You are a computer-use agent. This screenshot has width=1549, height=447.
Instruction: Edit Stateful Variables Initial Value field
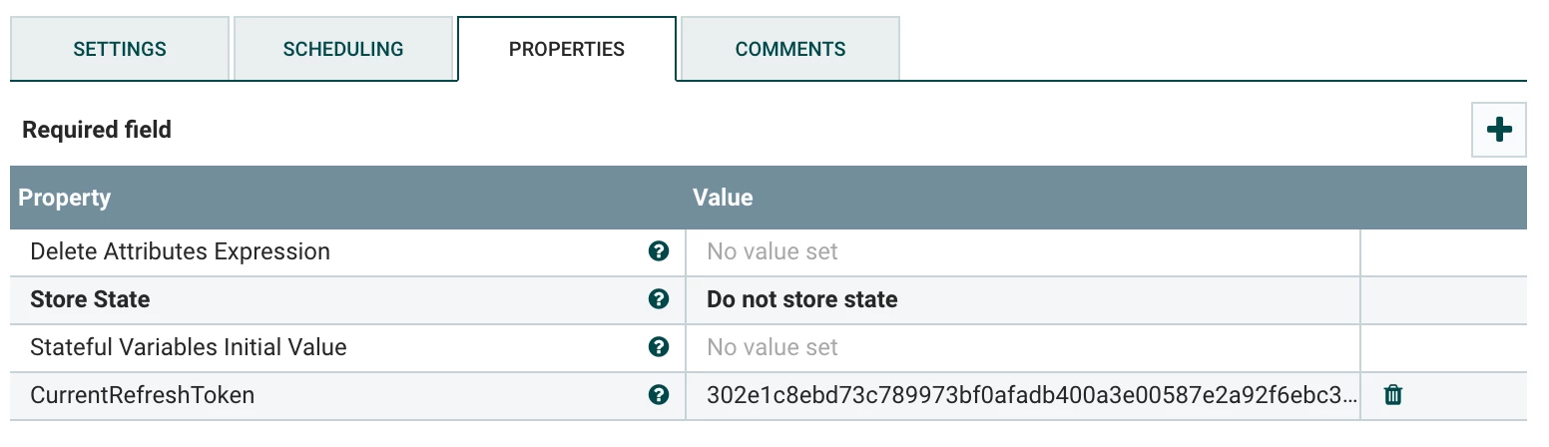click(1023, 347)
